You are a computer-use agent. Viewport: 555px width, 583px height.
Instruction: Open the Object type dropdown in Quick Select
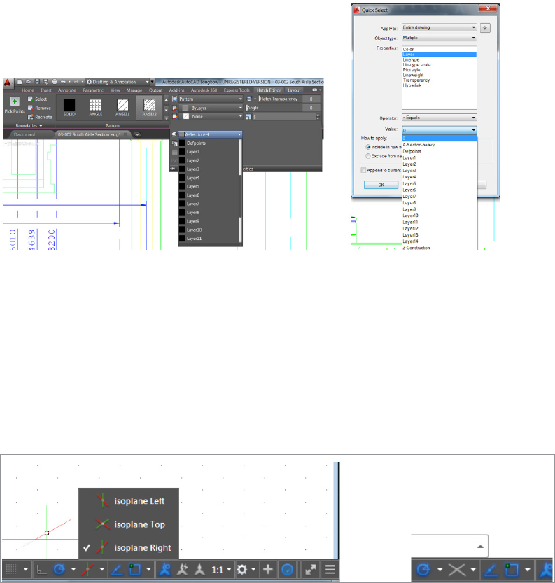click(x=439, y=38)
